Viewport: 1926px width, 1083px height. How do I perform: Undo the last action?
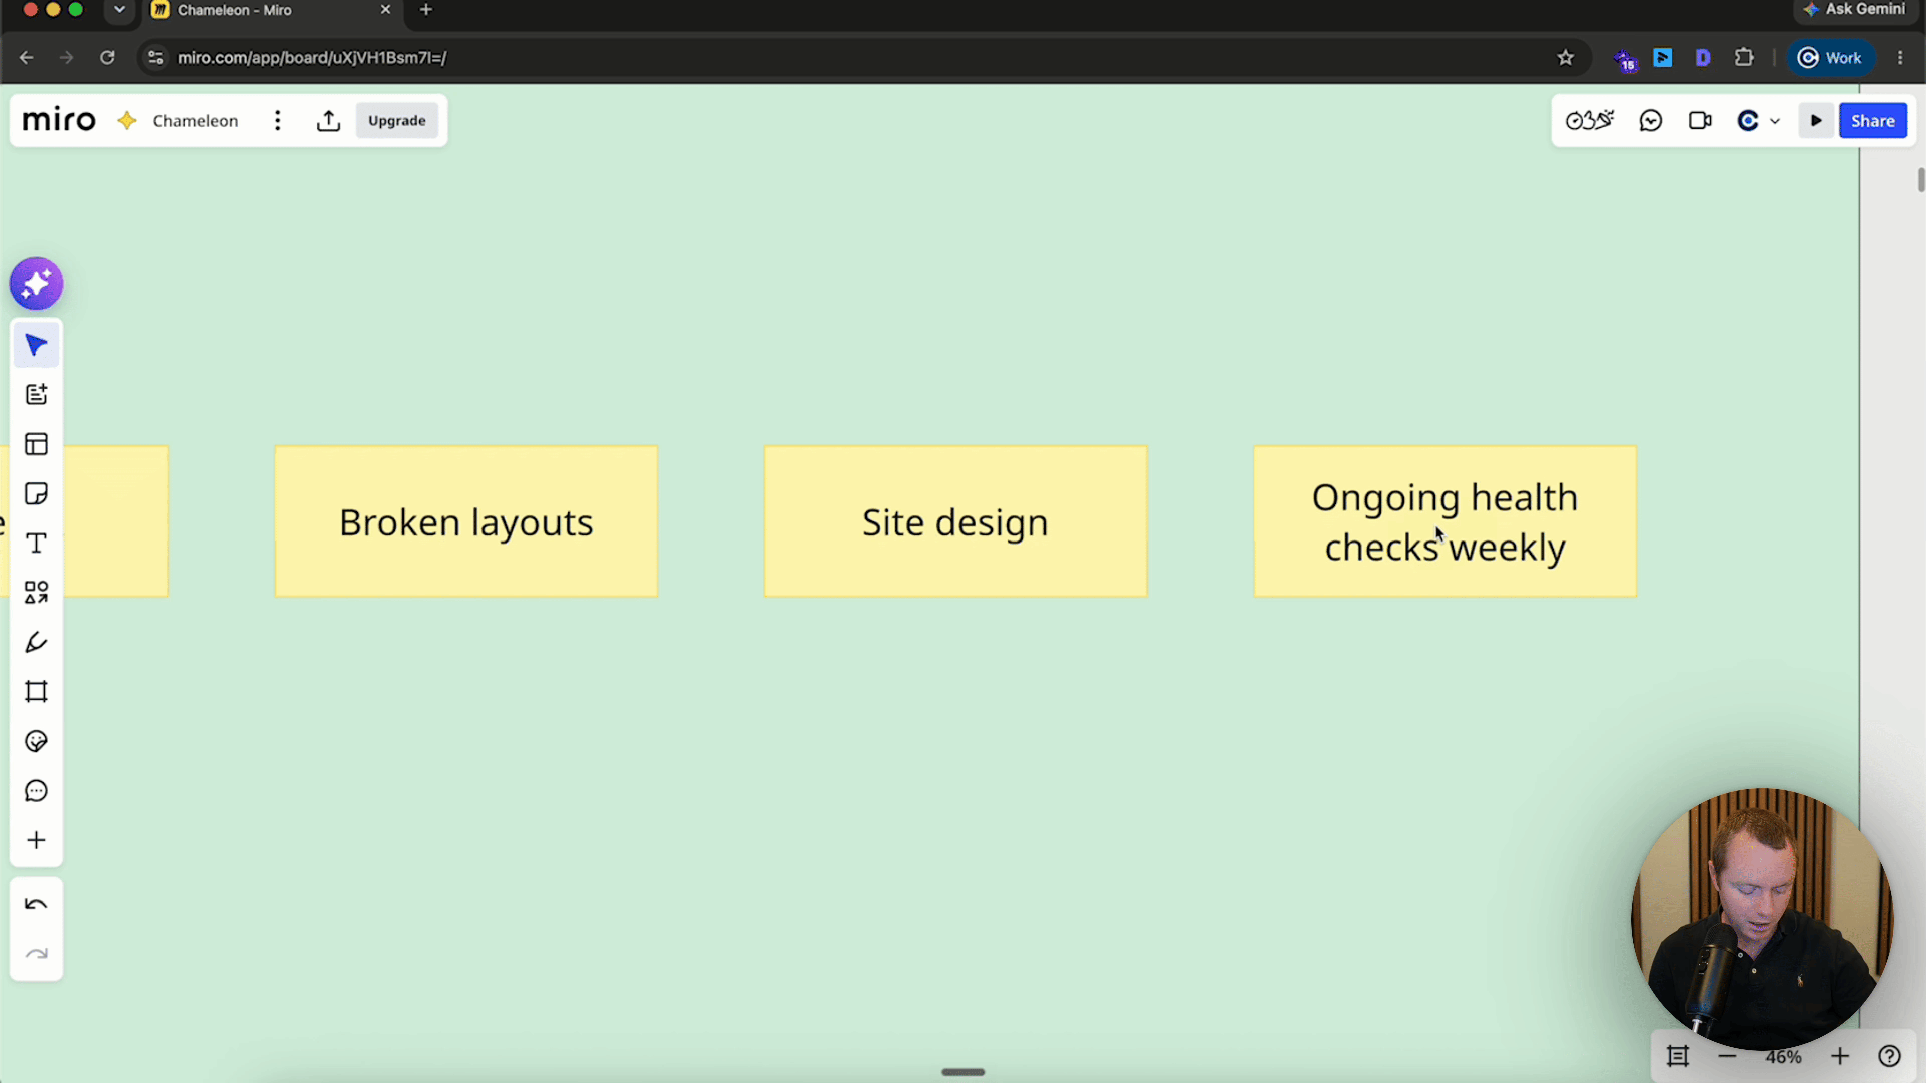[36, 905]
